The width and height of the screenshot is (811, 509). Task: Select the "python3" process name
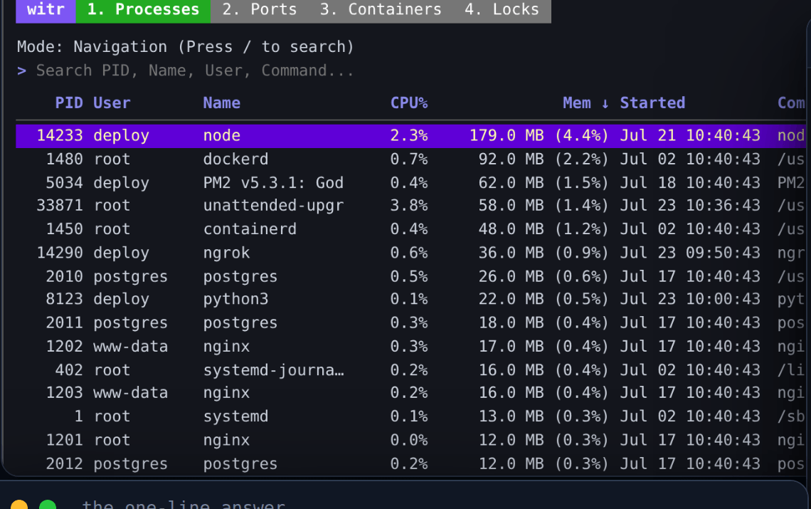[x=236, y=299]
